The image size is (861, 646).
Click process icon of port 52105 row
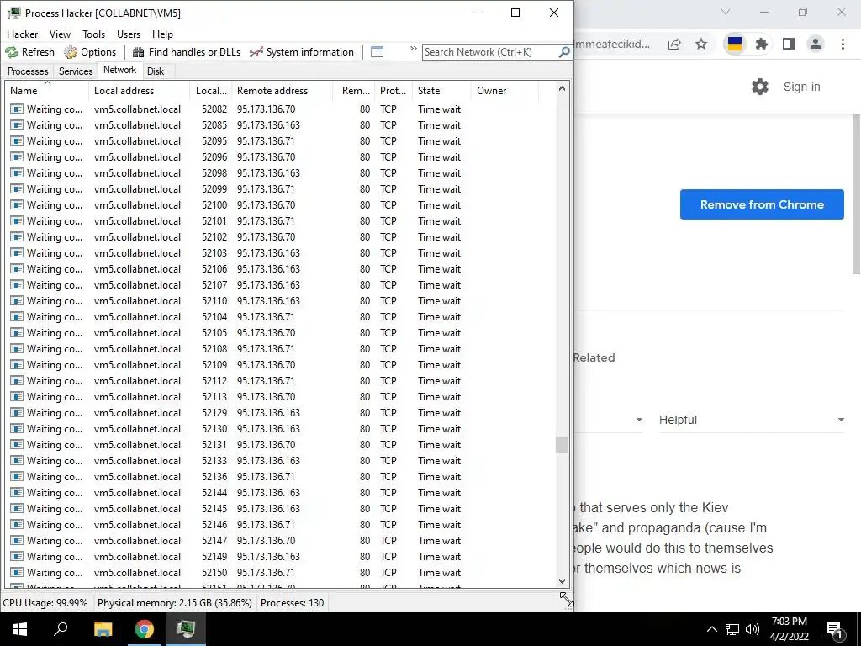pyautogui.click(x=17, y=333)
